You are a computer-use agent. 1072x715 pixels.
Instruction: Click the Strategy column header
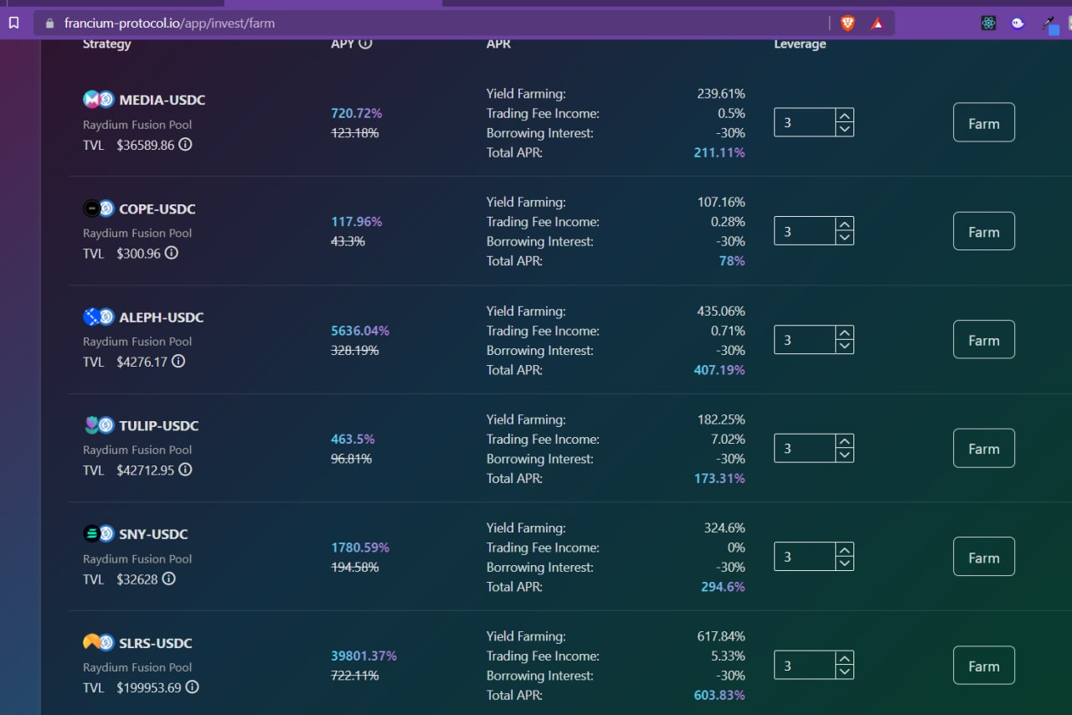(x=106, y=44)
